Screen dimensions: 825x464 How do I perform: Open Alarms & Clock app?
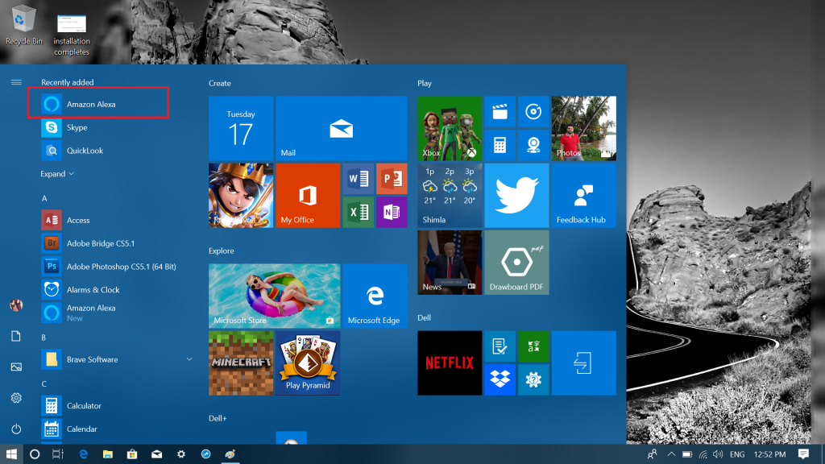point(116,289)
